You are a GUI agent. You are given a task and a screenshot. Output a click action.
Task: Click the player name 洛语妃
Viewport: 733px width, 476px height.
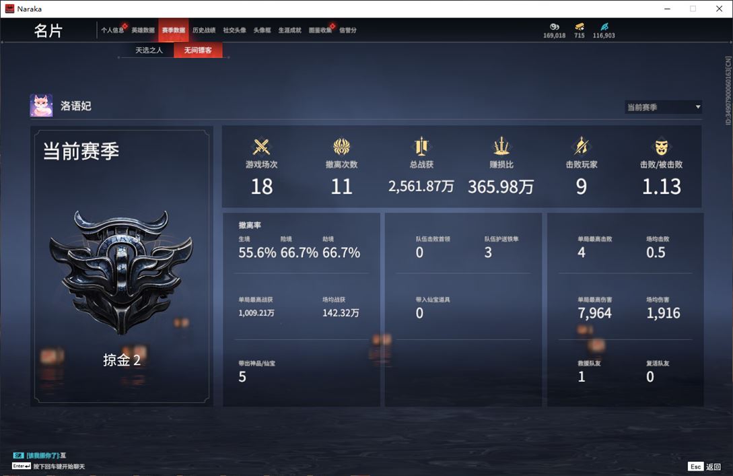point(76,106)
